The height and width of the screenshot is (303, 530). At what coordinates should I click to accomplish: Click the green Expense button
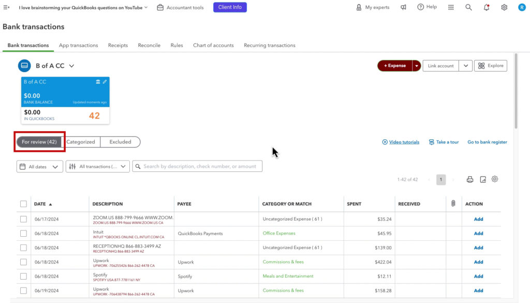point(396,65)
